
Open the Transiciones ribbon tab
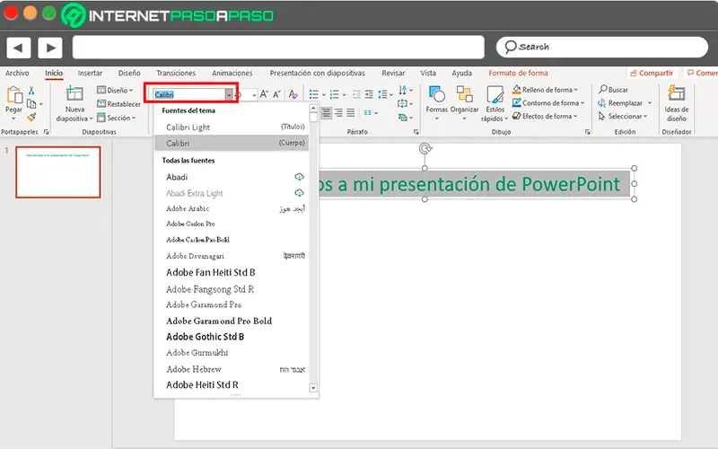176,73
